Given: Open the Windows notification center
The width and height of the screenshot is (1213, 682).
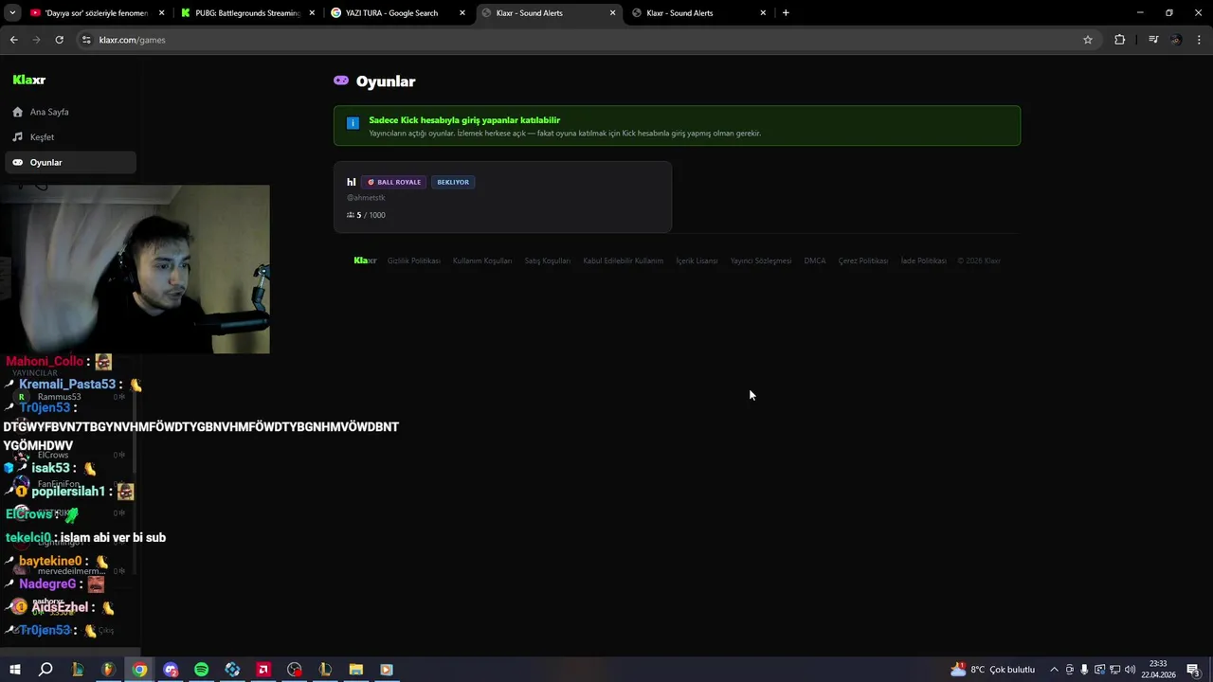Looking at the screenshot, I should tap(1195, 670).
